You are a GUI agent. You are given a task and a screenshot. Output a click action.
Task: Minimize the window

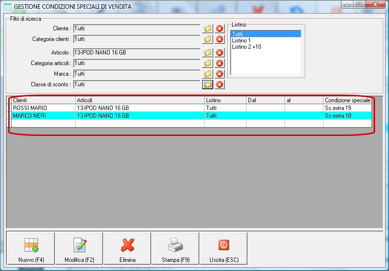pyautogui.click(x=347, y=5)
